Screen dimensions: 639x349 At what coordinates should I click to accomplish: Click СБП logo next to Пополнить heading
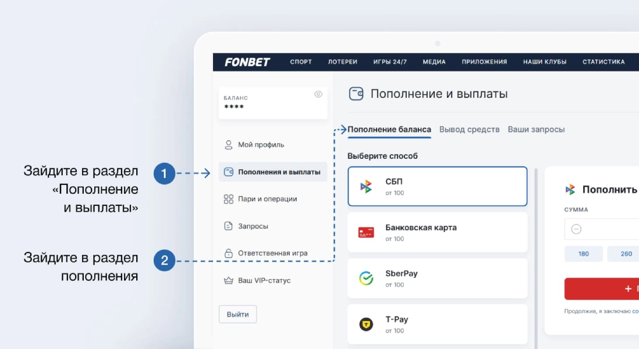coord(570,190)
